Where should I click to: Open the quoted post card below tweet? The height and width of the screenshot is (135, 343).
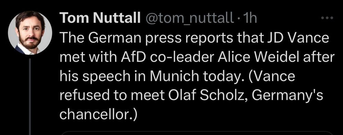[197, 133]
